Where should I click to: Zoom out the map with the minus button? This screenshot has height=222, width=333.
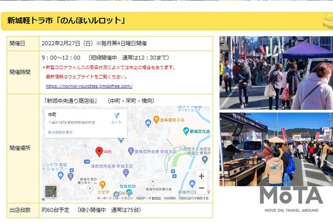(x=201, y=188)
